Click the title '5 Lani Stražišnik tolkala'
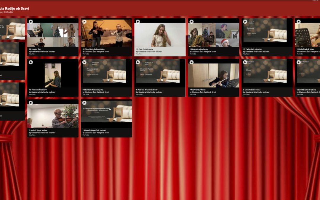 click(x=306, y=90)
